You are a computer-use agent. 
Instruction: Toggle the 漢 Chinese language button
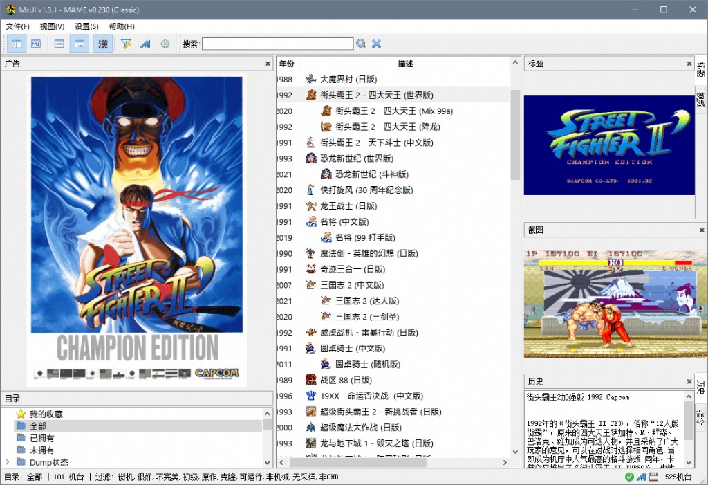click(103, 44)
